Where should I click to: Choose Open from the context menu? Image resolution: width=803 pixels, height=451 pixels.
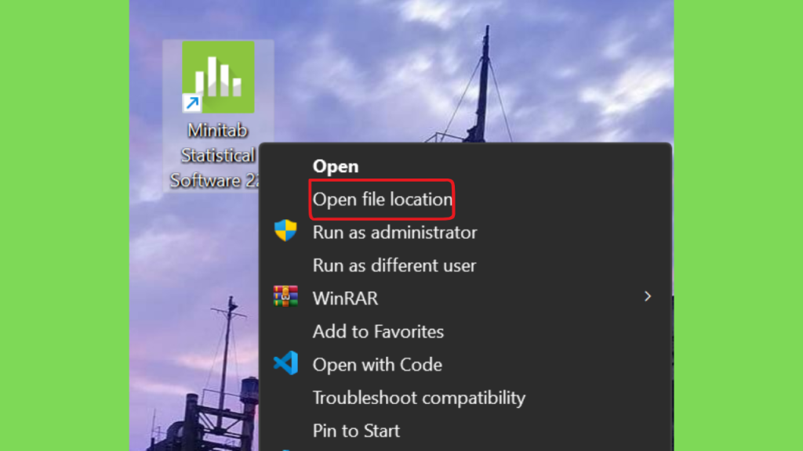click(336, 166)
